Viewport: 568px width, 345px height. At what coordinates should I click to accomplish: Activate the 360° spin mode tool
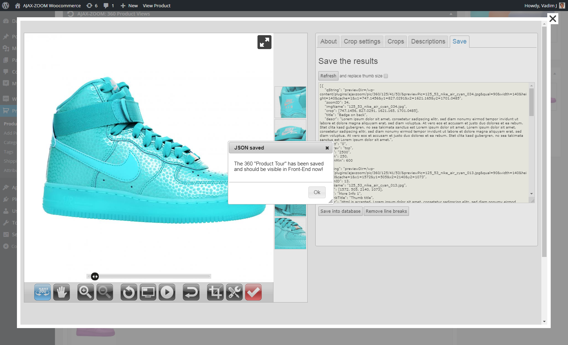43,292
